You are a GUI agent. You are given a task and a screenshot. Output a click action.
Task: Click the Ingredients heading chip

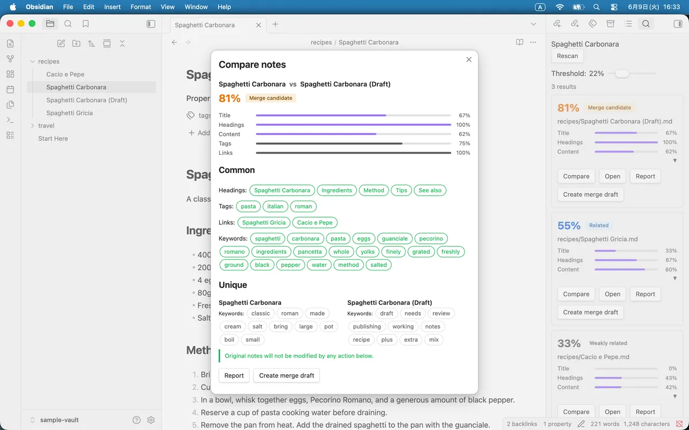click(x=336, y=190)
